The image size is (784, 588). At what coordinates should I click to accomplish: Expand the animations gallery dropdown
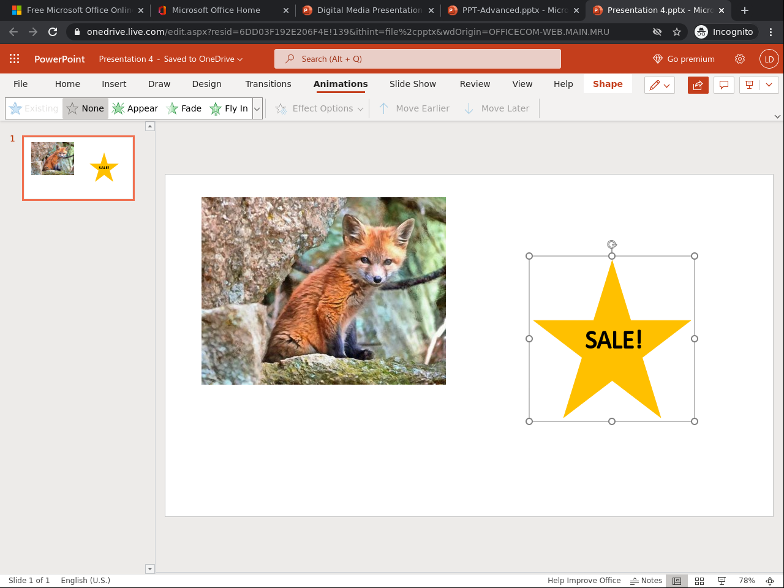257,109
